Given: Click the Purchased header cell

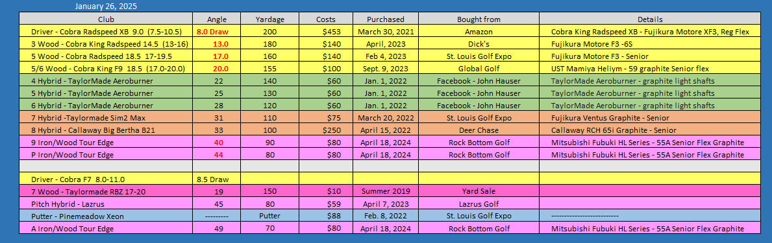Looking at the screenshot, I should (386, 19).
